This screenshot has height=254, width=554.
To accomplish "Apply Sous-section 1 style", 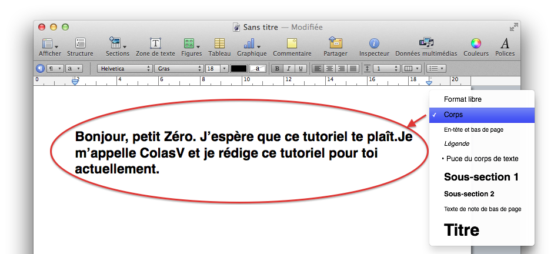I will [482, 176].
